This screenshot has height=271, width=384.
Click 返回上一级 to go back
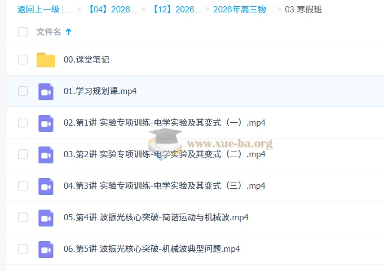click(38, 10)
